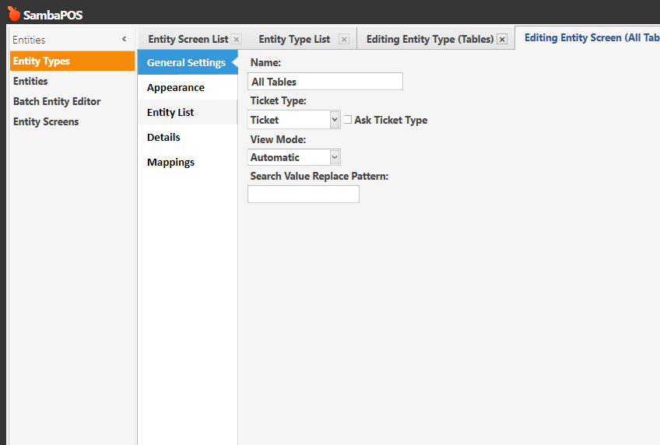Open the Entity List settings section

[170, 113]
